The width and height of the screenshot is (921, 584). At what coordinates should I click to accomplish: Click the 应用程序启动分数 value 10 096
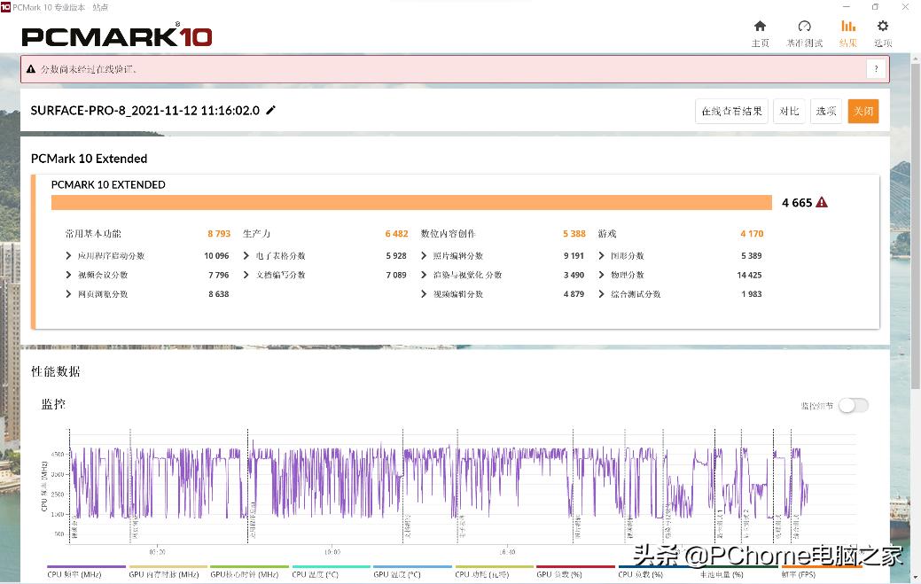tap(217, 256)
